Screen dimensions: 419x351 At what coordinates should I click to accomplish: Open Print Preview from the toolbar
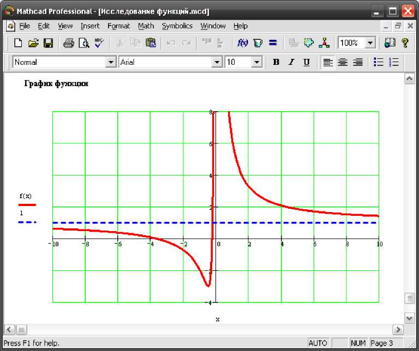tap(83, 43)
